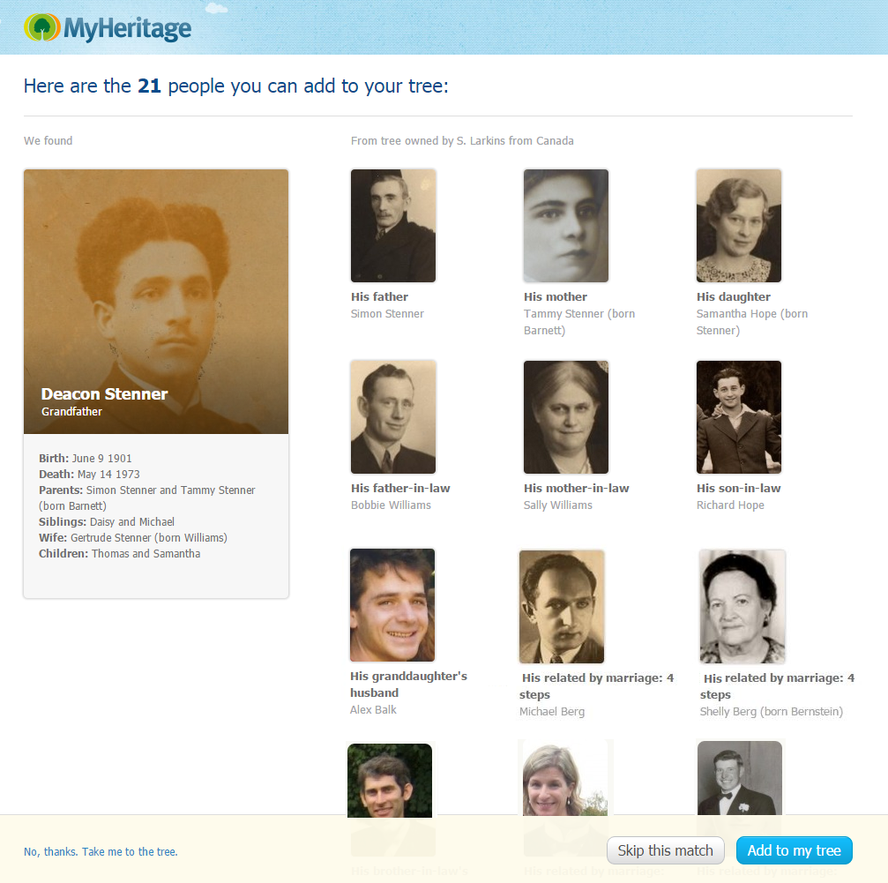Click the MyHeritage tree logo icon
The image size is (888, 883).
[x=42, y=27]
